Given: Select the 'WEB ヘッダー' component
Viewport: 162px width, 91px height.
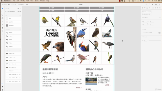Looking at the screenshot, I should click(13, 54).
